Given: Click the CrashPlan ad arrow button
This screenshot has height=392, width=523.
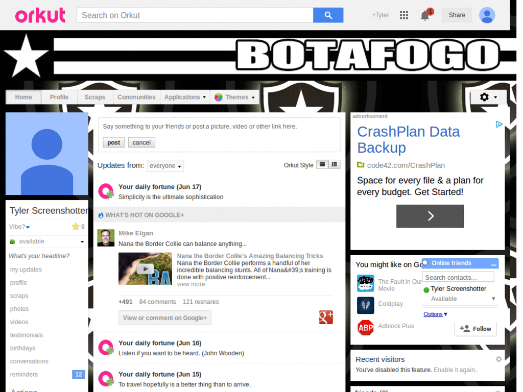Looking at the screenshot, I should tap(430, 216).
